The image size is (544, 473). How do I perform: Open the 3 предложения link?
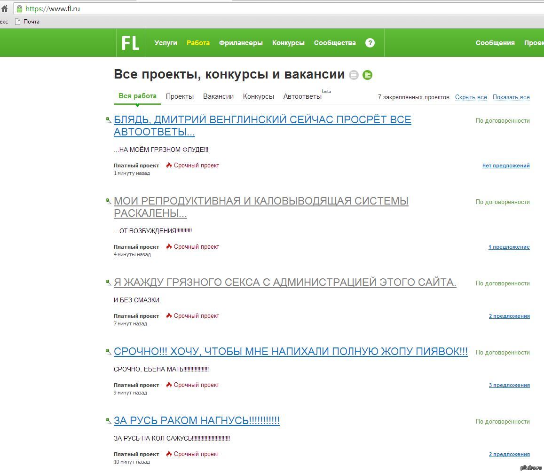(509, 385)
